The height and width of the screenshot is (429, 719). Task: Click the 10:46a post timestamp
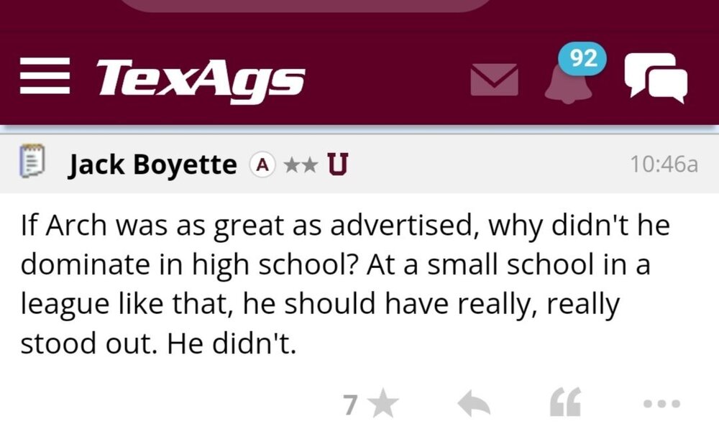tap(663, 165)
